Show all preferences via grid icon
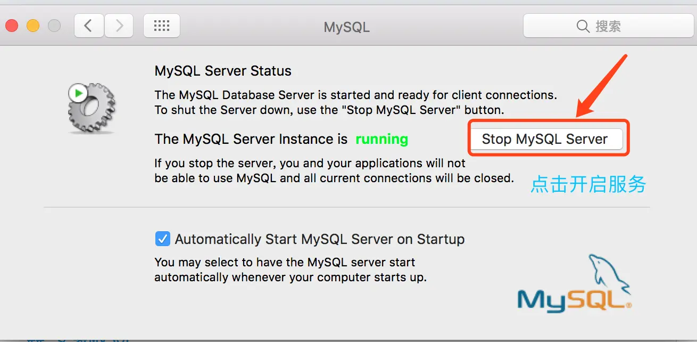 [162, 26]
